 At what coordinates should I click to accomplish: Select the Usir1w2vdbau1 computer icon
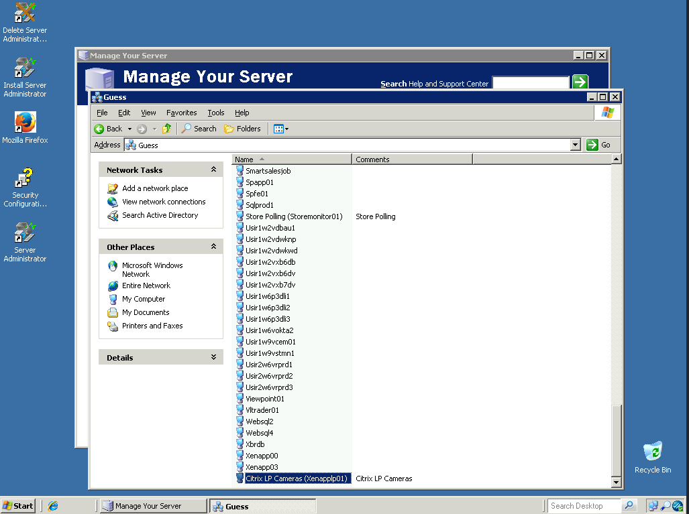[x=240, y=227]
